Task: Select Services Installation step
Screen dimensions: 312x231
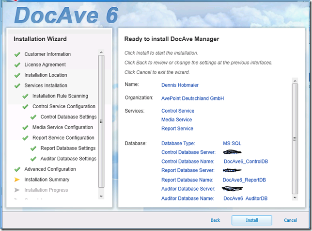Action: pyautogui.click(x=46, y=85)
